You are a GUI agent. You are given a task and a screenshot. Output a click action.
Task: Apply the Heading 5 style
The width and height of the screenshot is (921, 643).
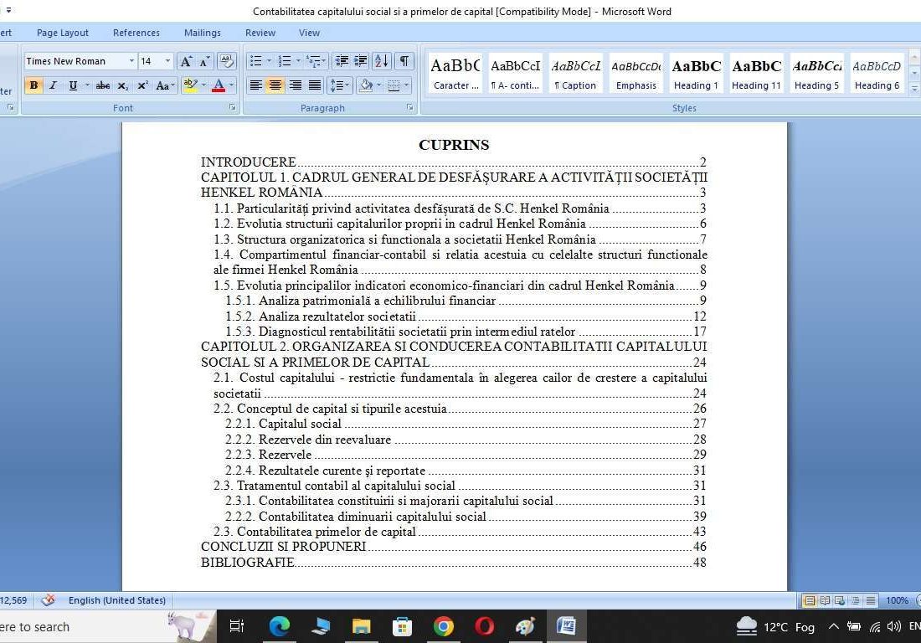point(816,74)
